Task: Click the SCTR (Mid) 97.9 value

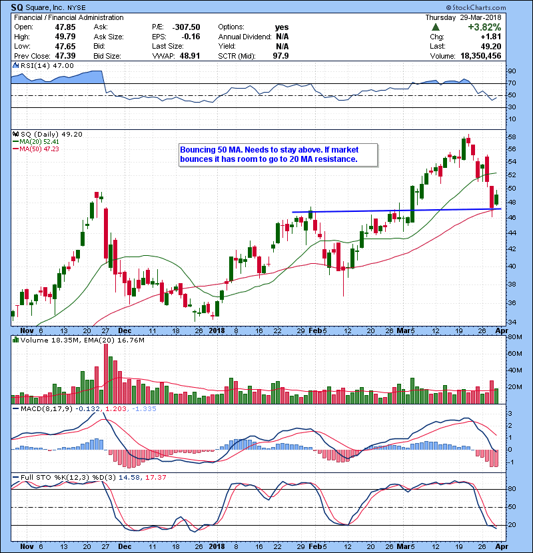Action: click(x=277, y=55)
